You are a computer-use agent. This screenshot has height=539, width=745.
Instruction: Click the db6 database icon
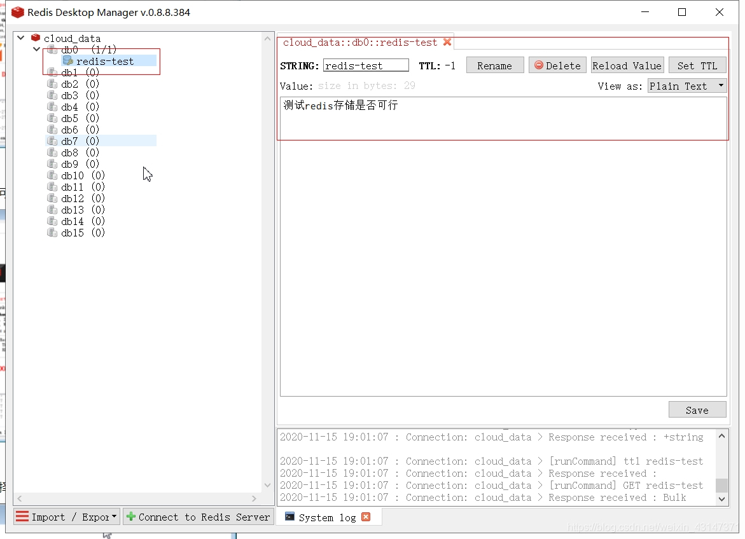tap(52, 129)
